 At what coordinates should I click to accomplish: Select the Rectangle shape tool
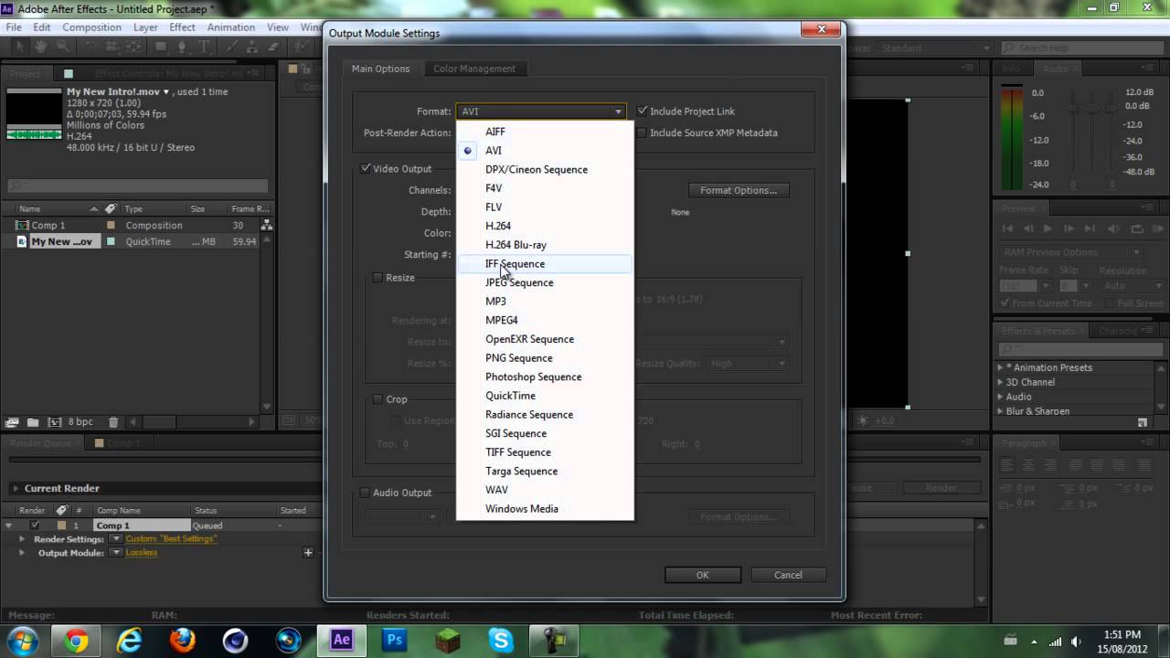tap(161, 47)
